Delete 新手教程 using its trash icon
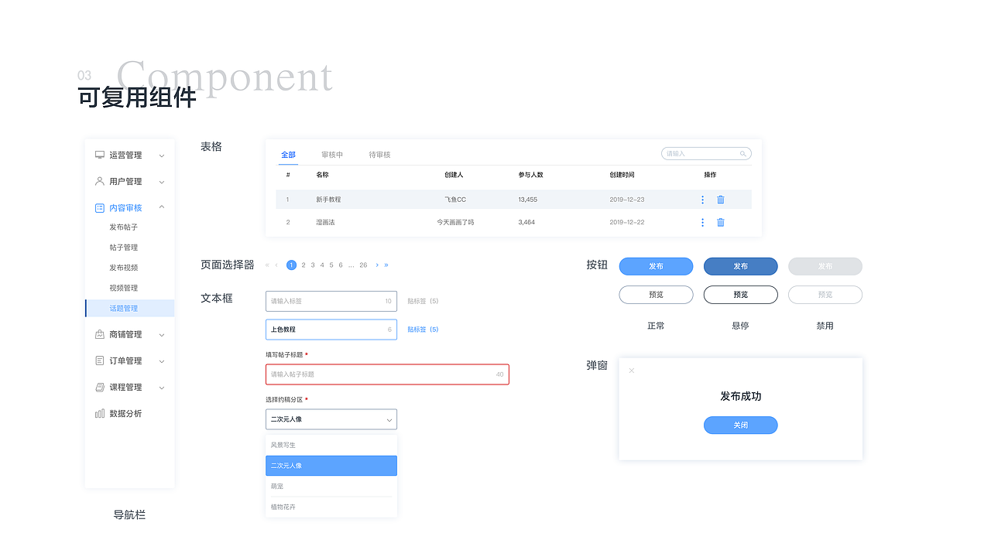Viewport: 991px width, 557px height. point(720,199)
